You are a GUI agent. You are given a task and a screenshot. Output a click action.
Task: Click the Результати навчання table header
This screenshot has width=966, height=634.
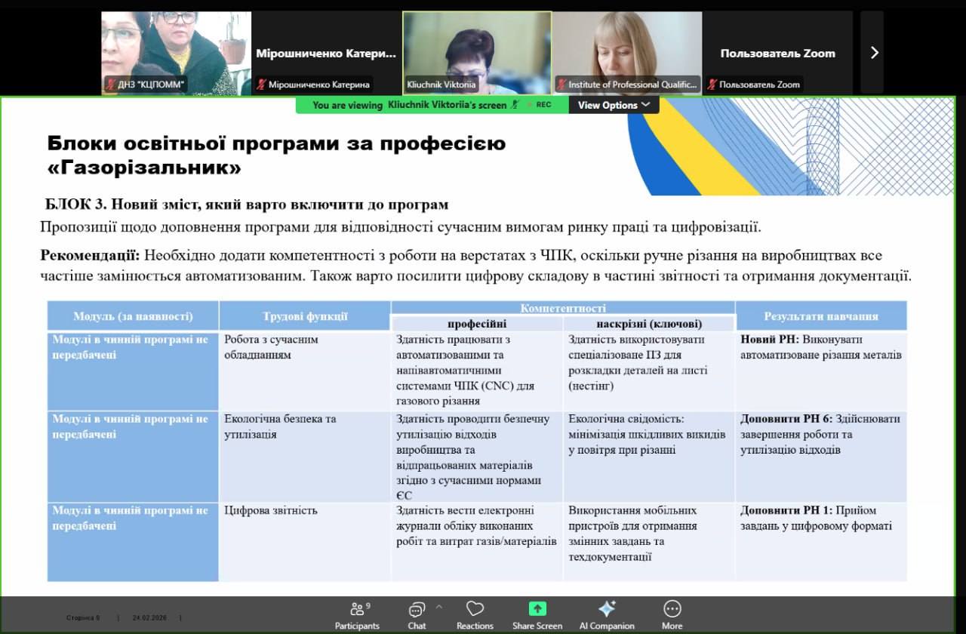(820, 316)
